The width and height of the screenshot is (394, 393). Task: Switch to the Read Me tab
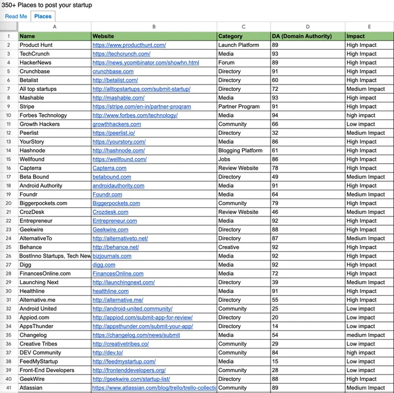tap(16, 16)
